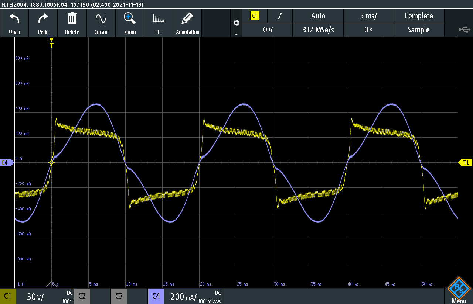Open the Zoom function
The height and width of the screenshot is (304, 473).
(x=130, y=23)
